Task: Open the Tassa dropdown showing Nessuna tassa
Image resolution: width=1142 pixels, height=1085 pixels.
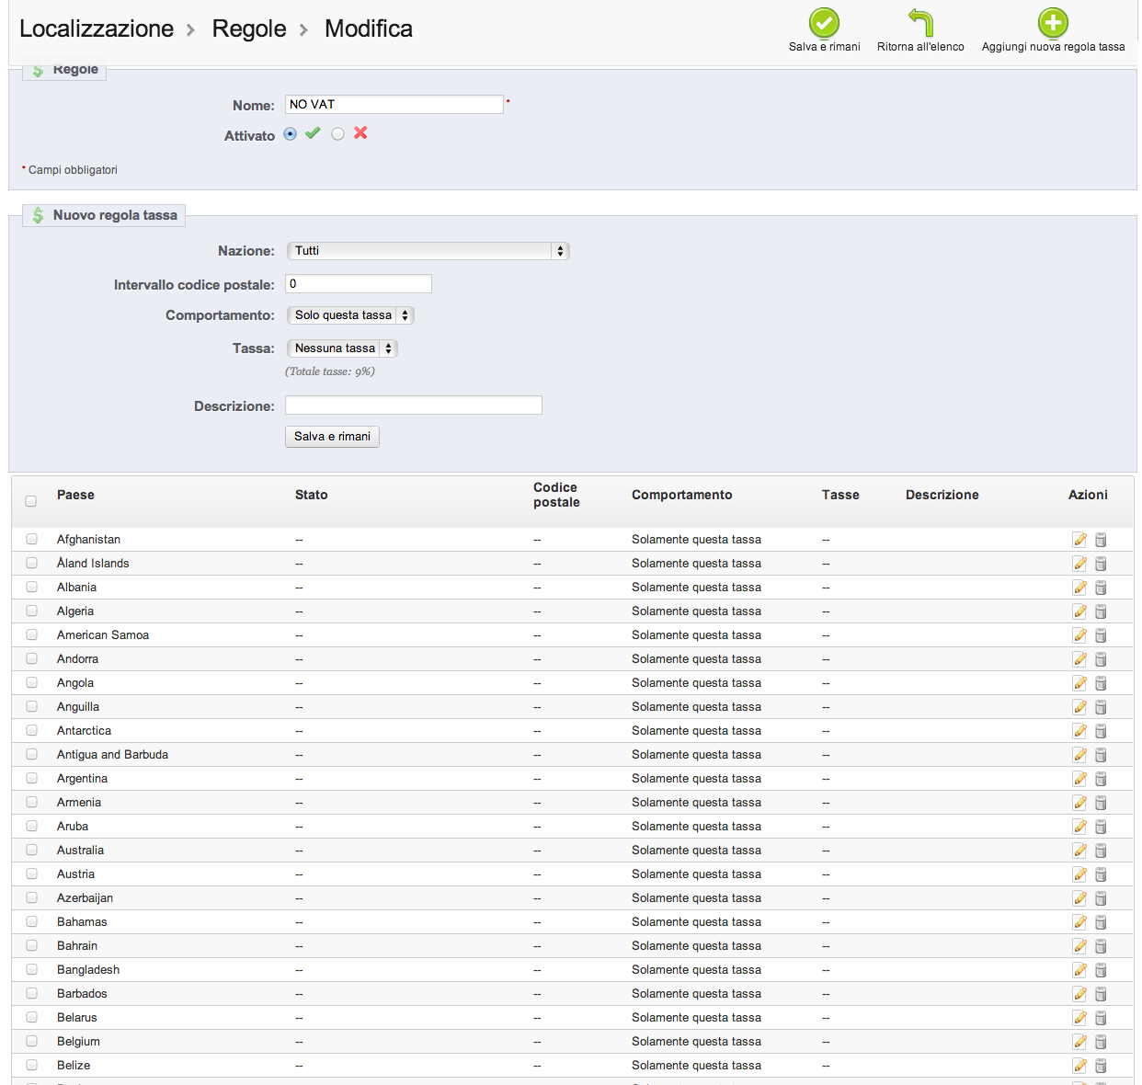Action: point(342,348)
